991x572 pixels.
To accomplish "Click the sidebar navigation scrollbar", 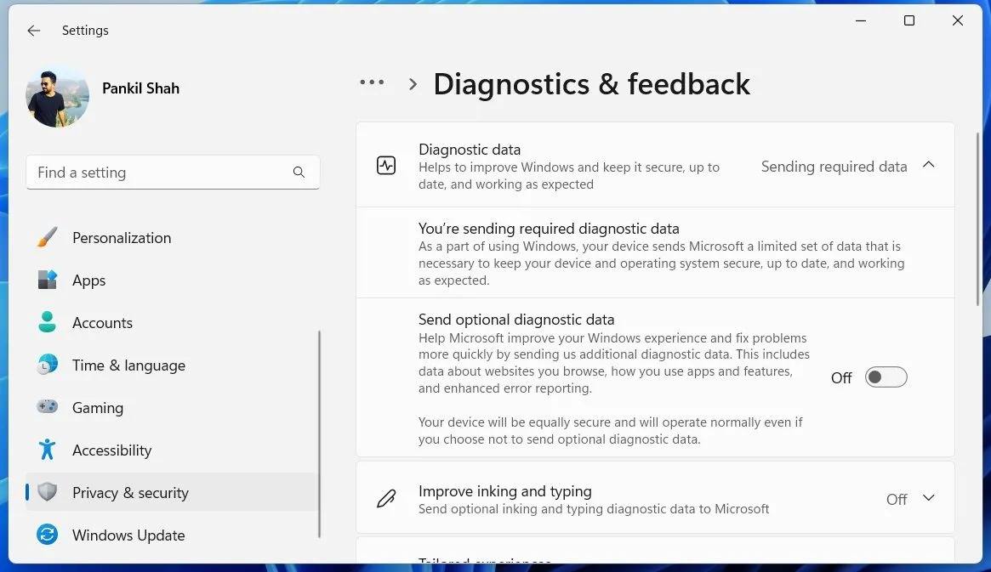I will point(319,434).
